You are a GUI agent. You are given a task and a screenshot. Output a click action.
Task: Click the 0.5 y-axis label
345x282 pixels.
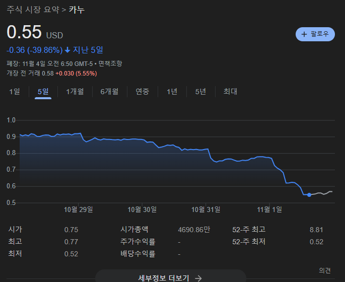point(11,202)
